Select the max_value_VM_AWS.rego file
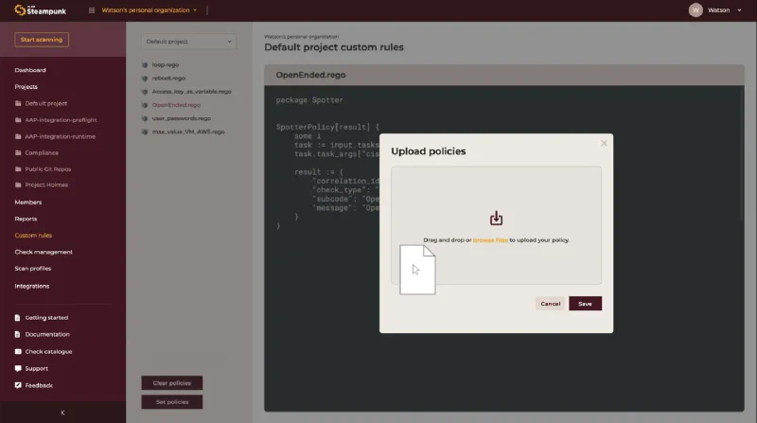757x423 pixels. [188, 132]
